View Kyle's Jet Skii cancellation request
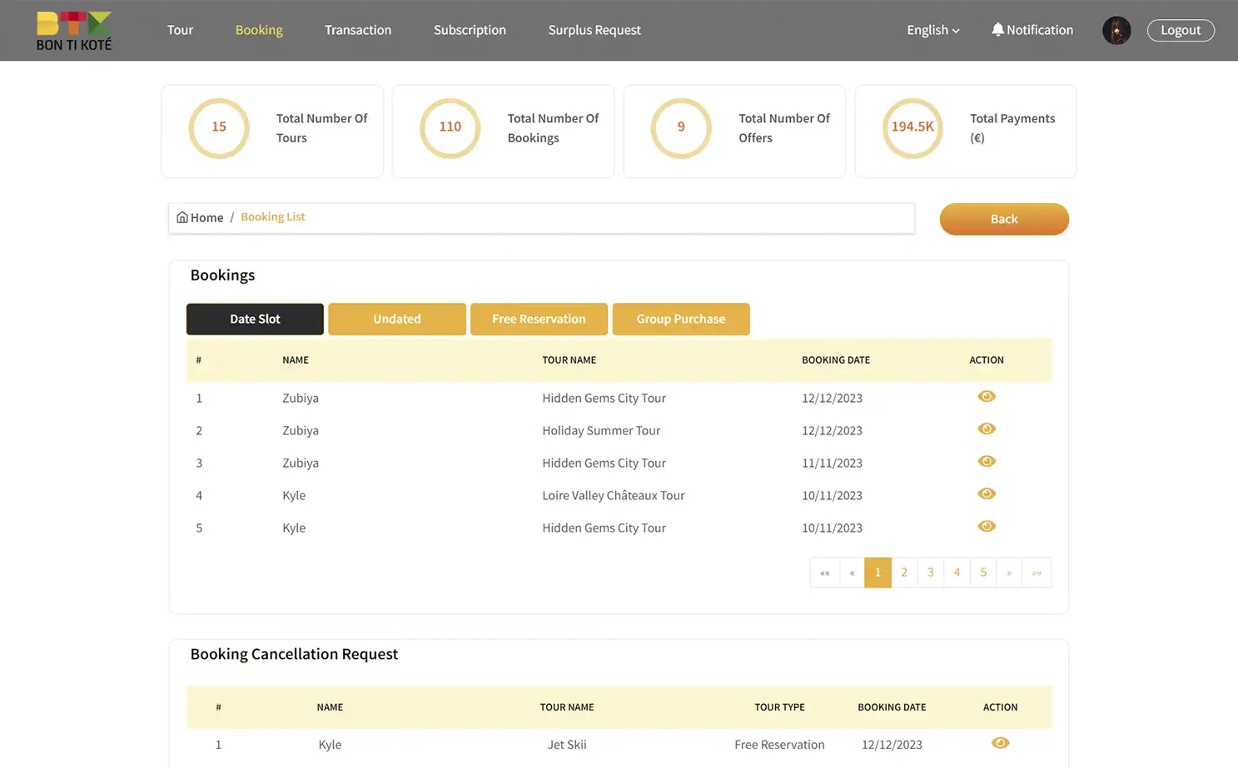1238x768 pixels. [1000, 742]
